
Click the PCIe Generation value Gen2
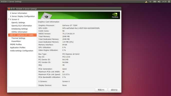[x=64, y=69]
